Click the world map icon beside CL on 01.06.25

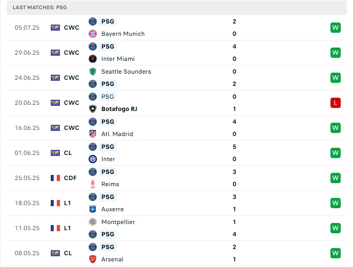click(55, 153)
